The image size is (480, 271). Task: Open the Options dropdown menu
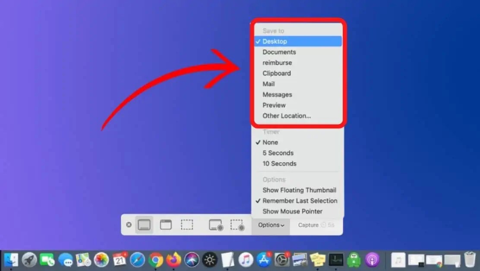(271, 225)
